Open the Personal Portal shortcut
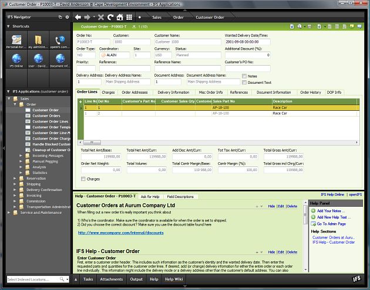Viewport: 370px width, 290px height. (x=16, y=40)
